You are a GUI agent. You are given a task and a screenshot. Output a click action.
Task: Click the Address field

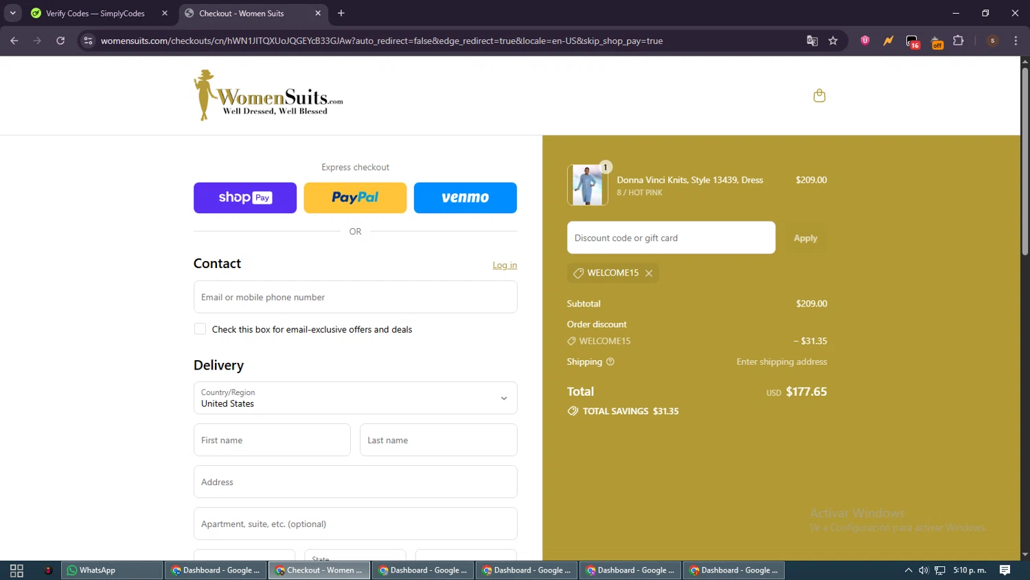pos(355,482)
